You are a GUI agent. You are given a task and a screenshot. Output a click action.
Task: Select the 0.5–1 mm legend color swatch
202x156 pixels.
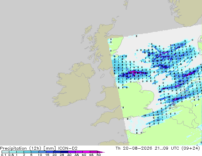(x=13, y=152)
